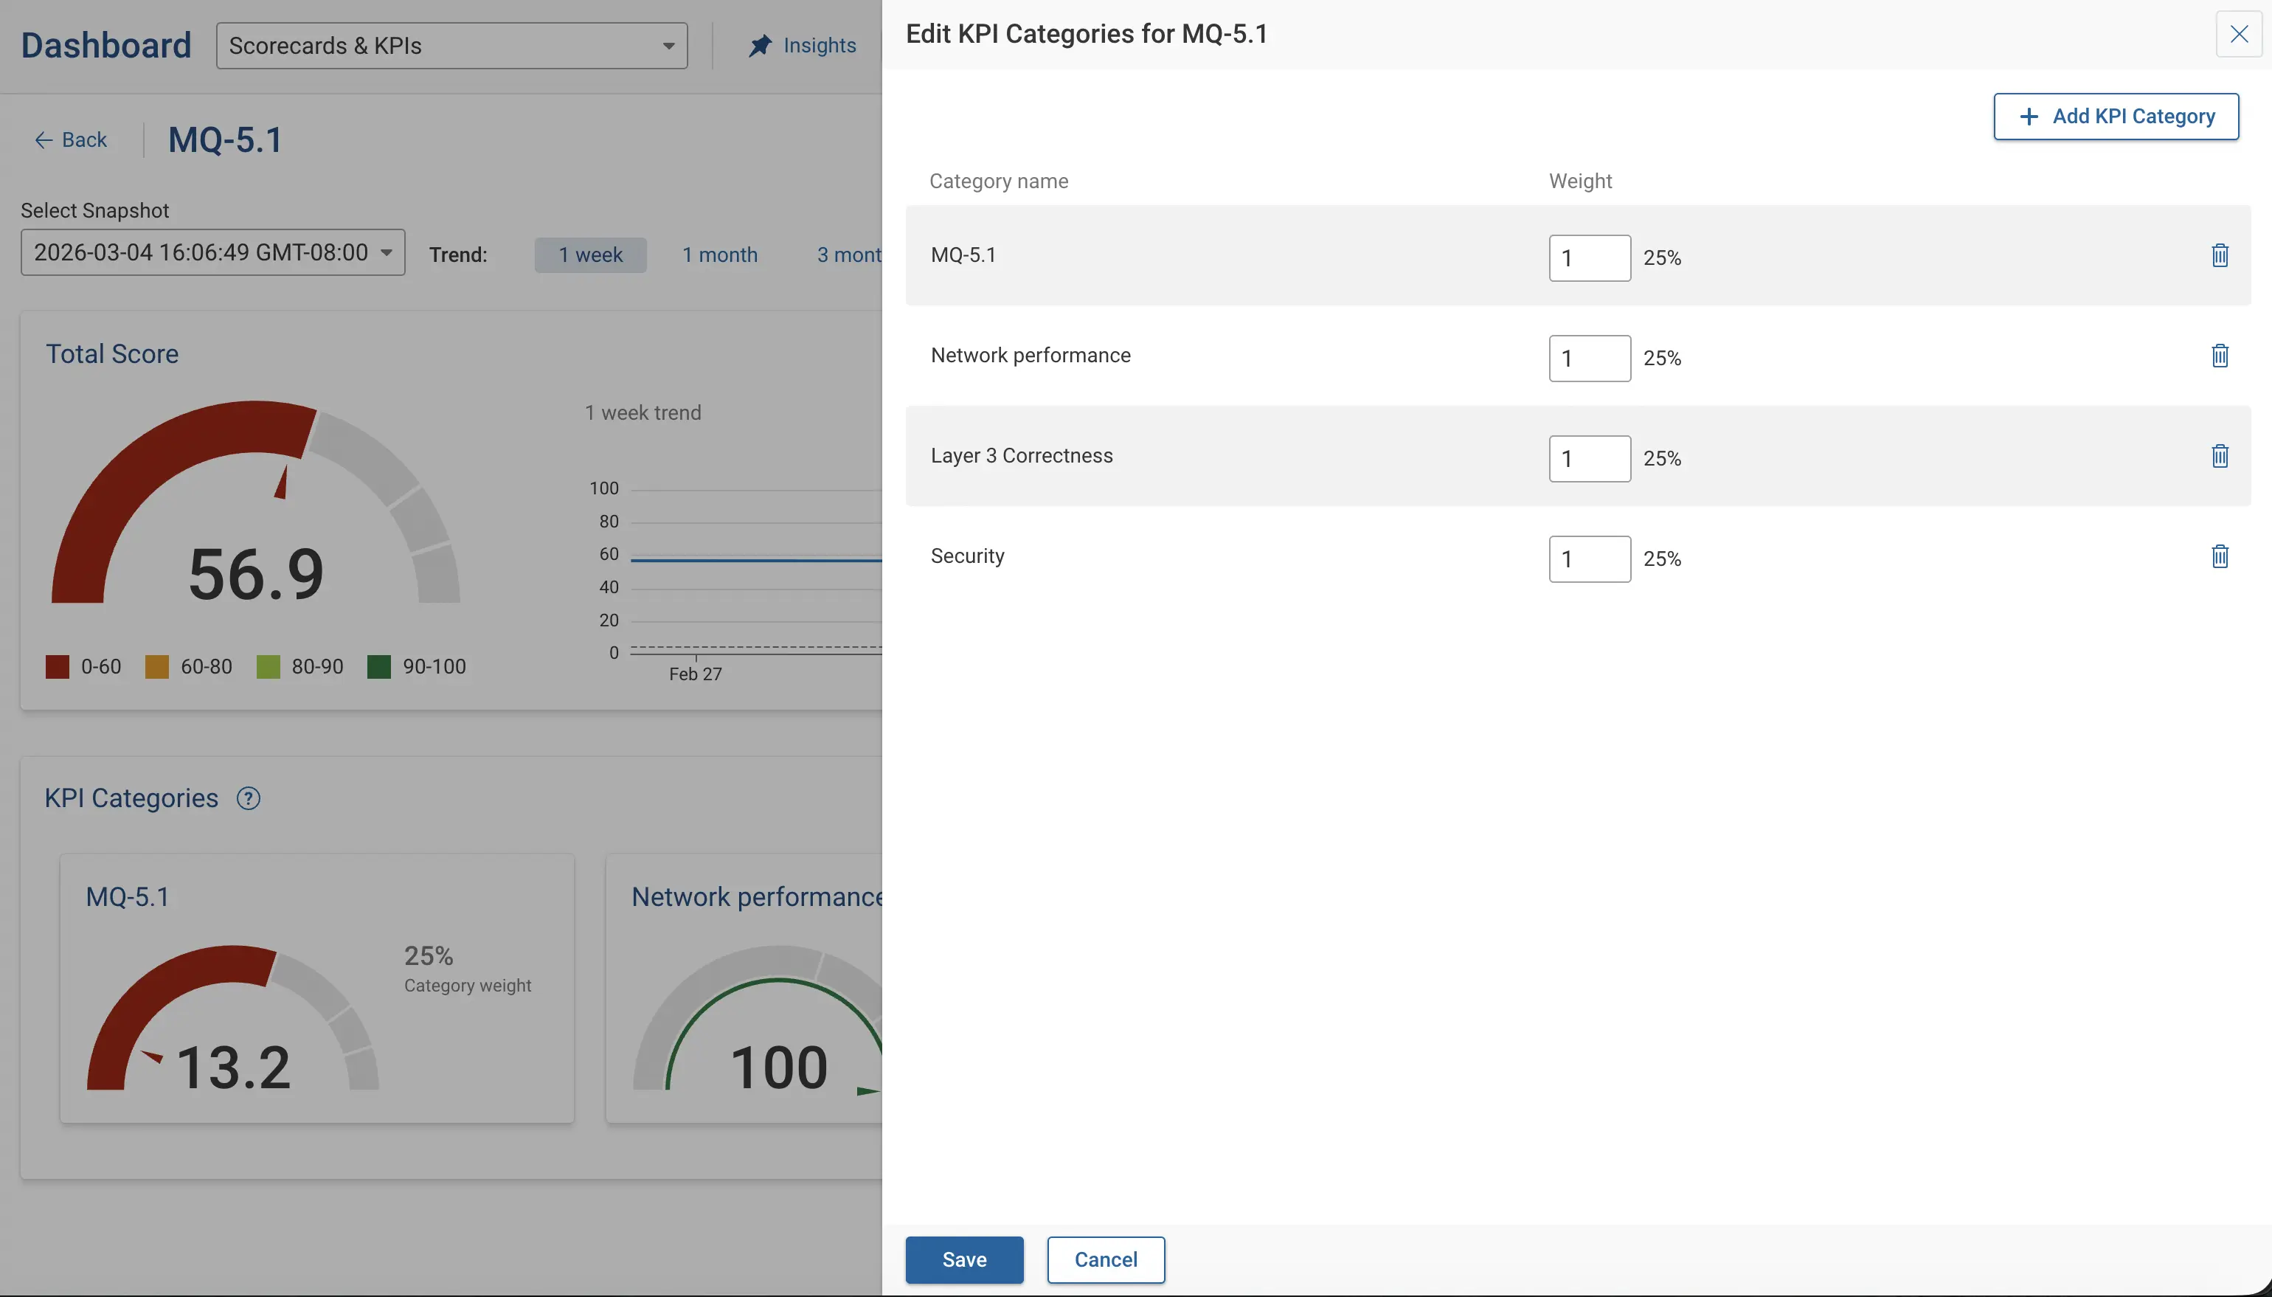The width and height of the screenshot is (2272, 1297).
Task: Click the plus icon in Add KPI Category
Action: click(2029, 117)
